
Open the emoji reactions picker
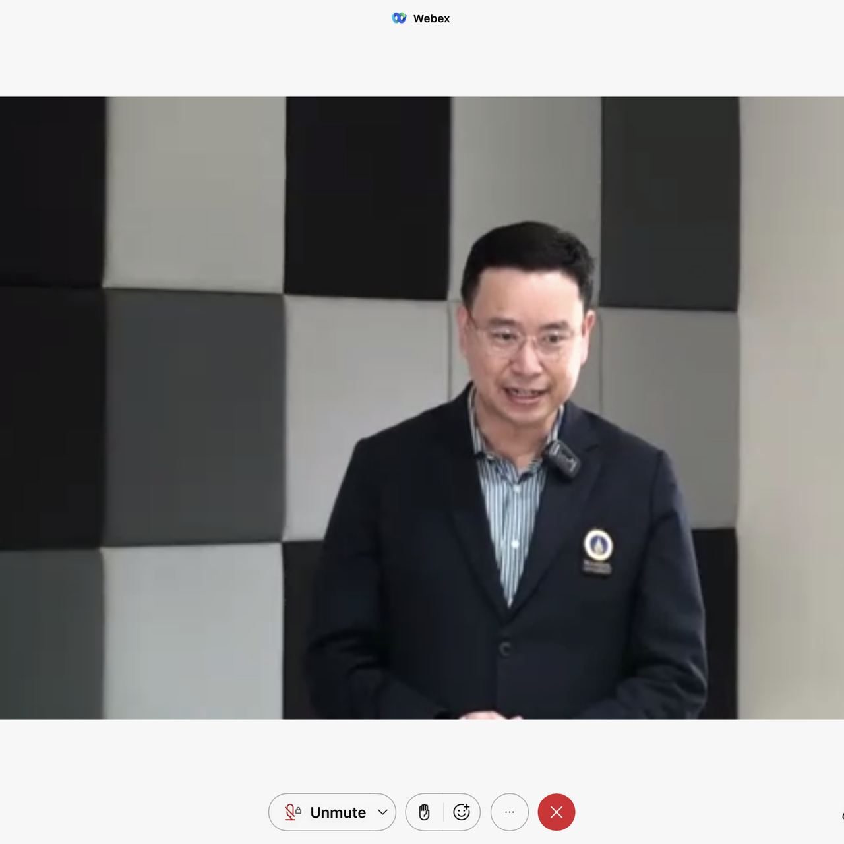tap(462, 812)
